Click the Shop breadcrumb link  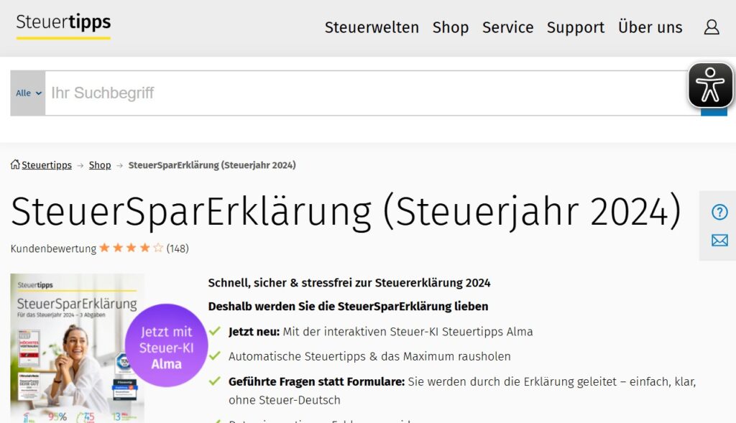(x=99, y=164)
